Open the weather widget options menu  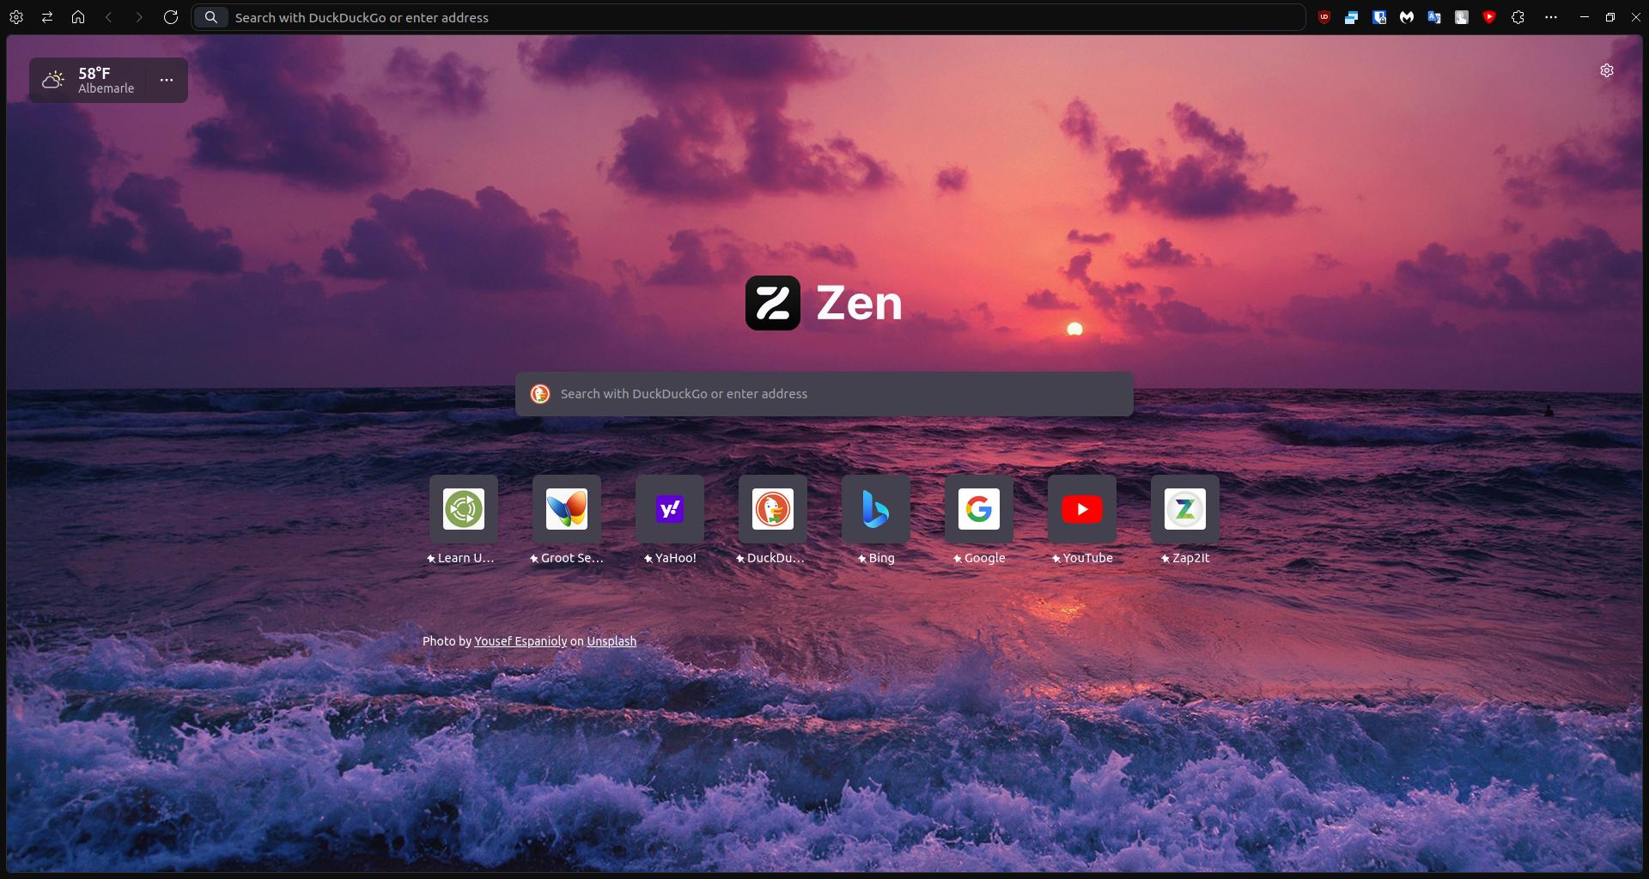(167, 80)
